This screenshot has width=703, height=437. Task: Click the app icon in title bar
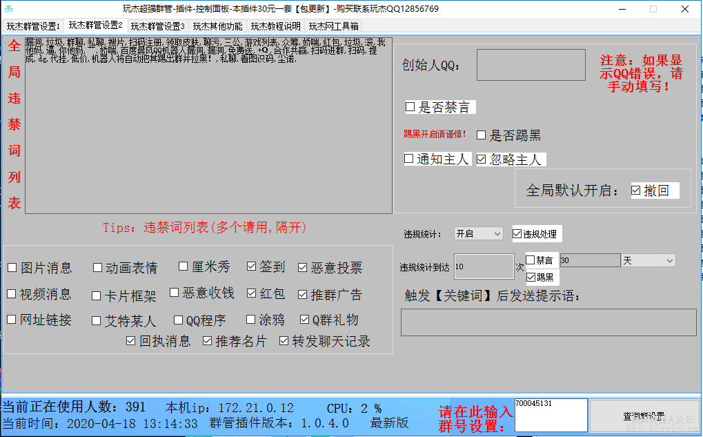pyautogui.click(x=9, y=9)
